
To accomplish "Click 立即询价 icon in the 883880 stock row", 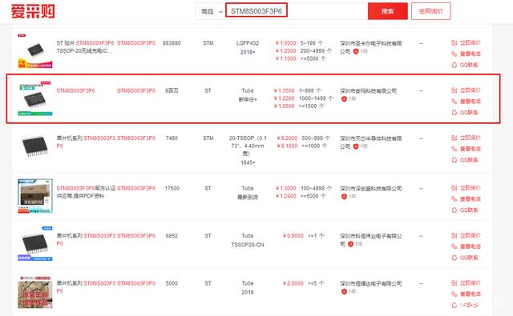I will click(454, 42).
